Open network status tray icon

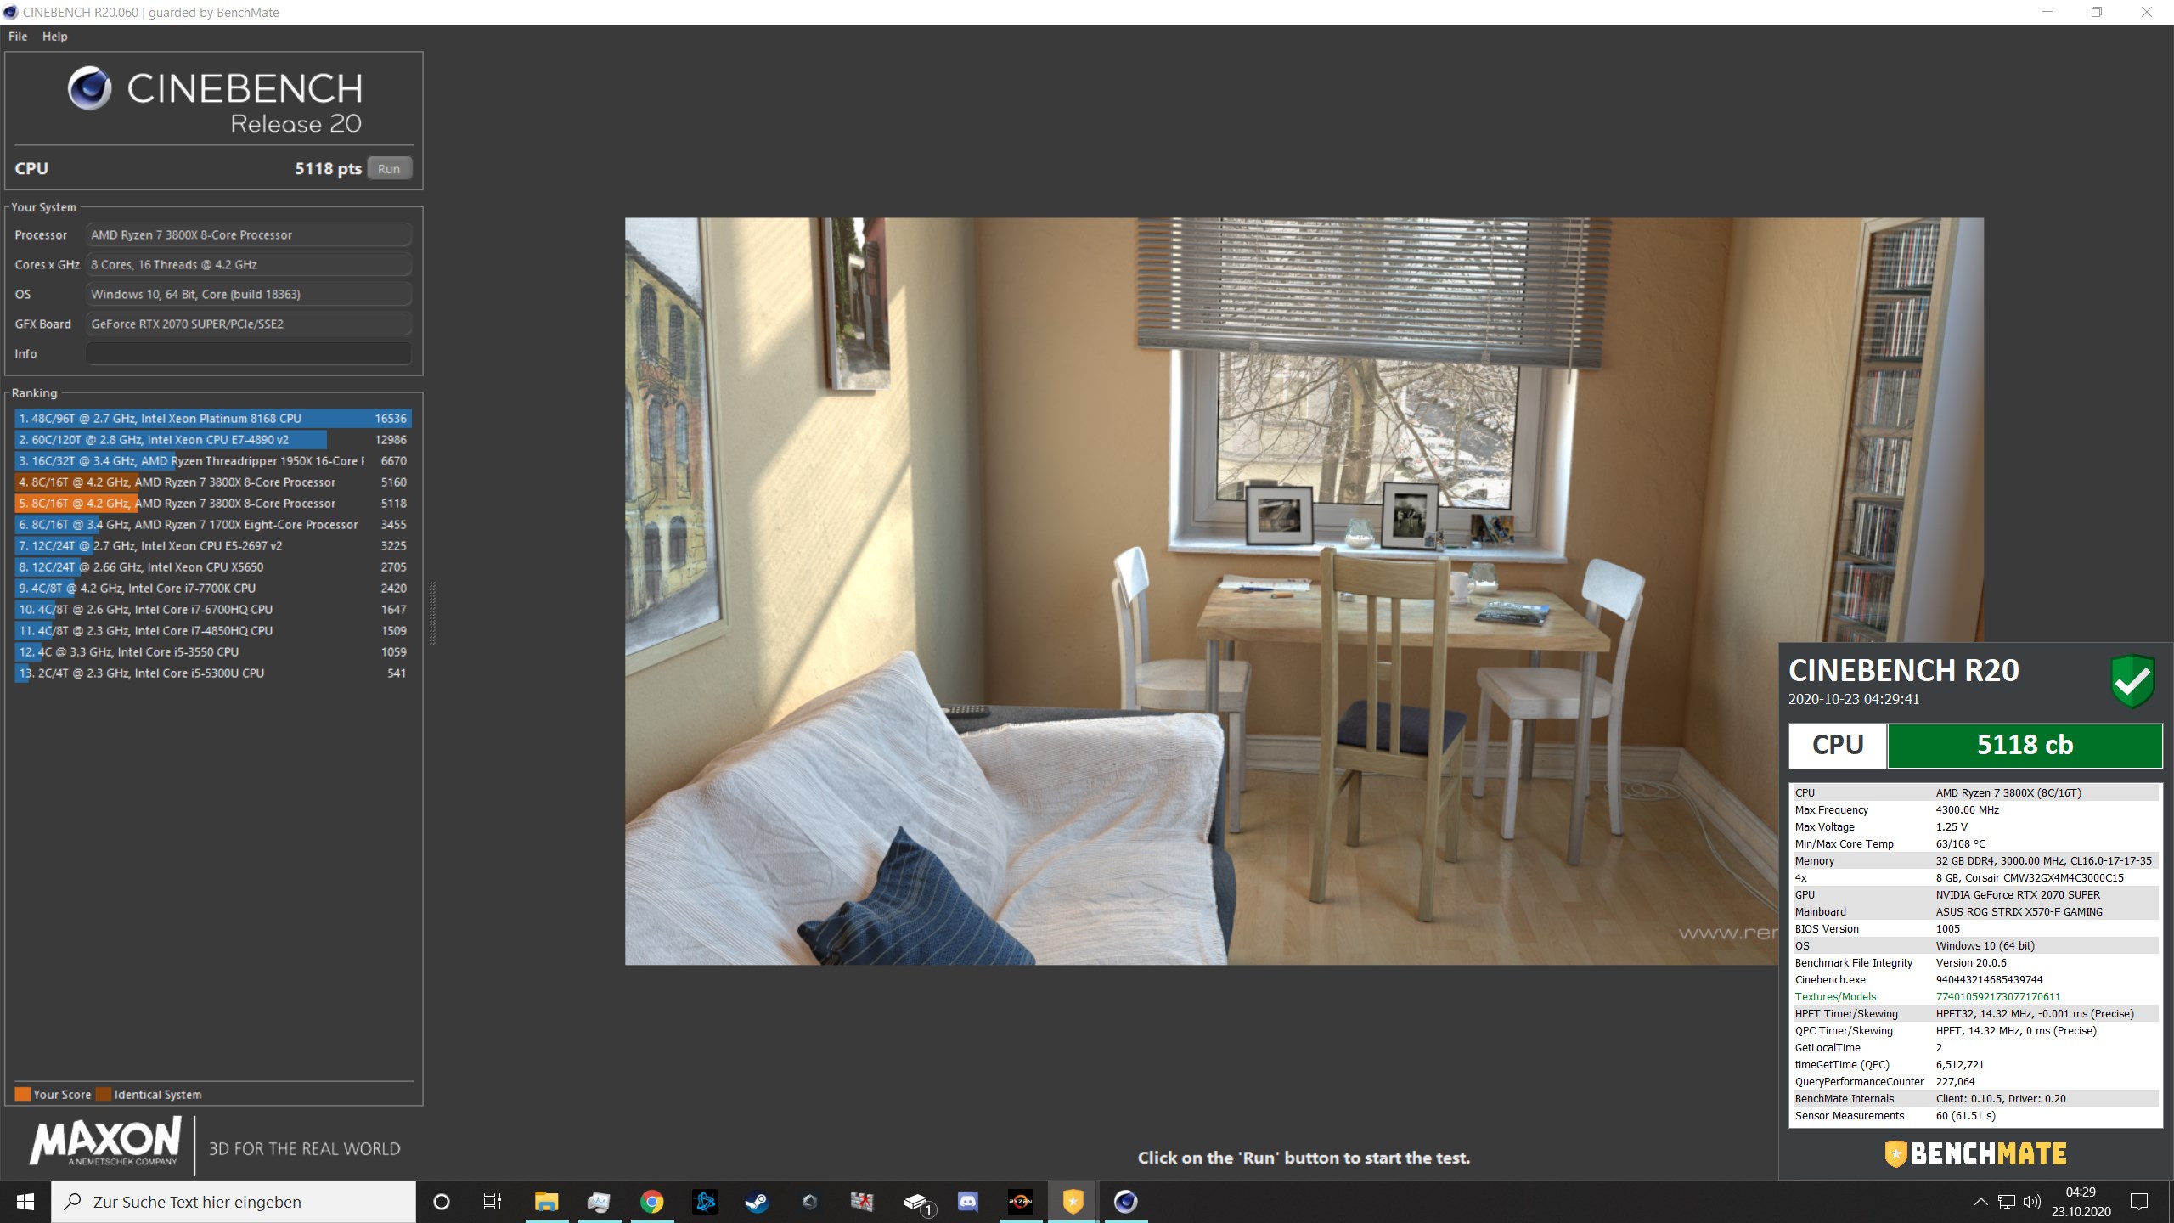(x=2007, y=1202)
